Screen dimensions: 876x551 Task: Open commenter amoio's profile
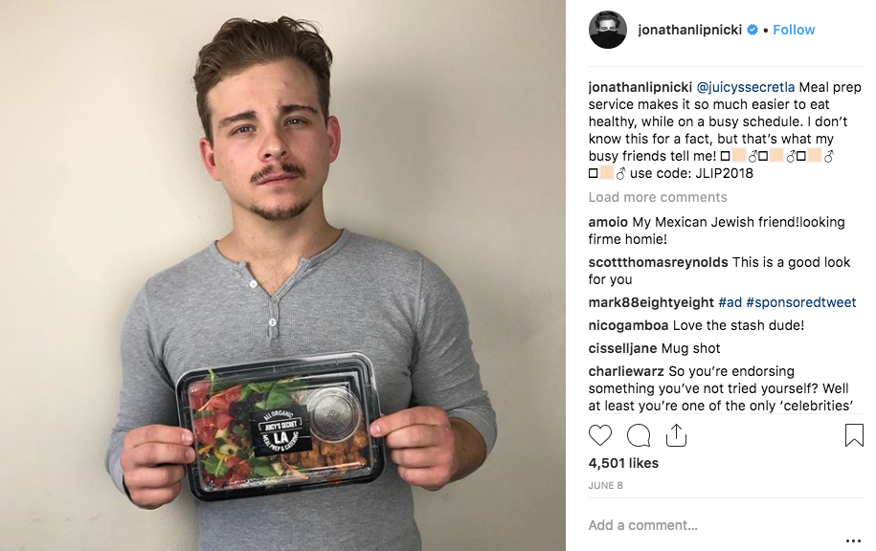pos(608,222)
